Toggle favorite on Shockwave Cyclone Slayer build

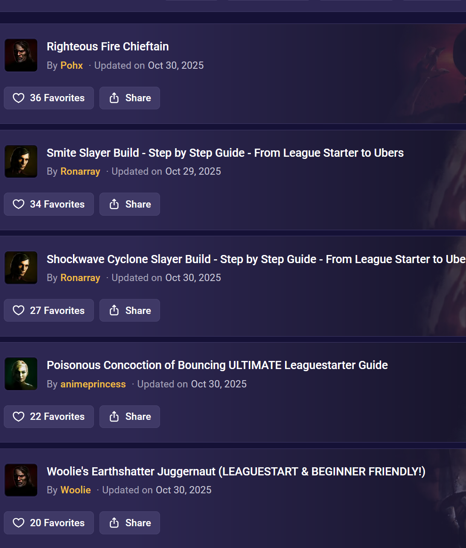coord(49,310)
